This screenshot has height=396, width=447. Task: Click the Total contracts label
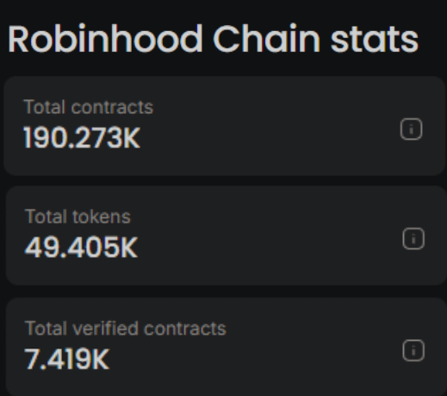click(x=89, y=107)
